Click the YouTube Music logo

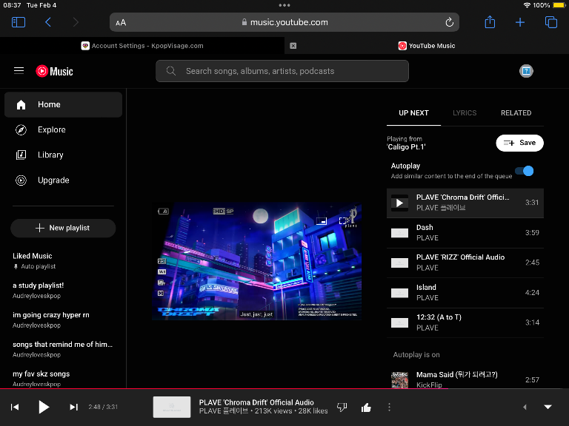(x=54, y=71)
